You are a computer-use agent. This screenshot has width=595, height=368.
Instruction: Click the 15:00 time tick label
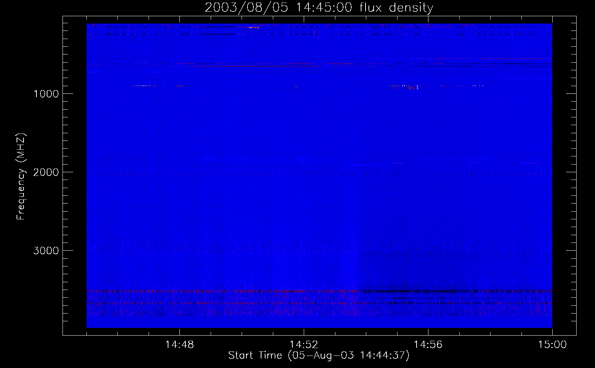click(x=552, y=345)
